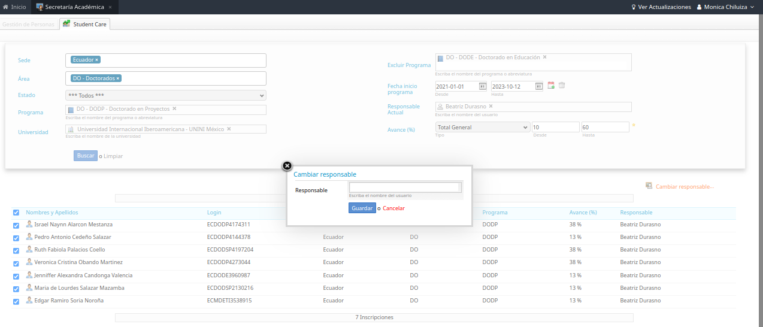Remove Beatriz Durasno from Responsable Actual

pyautogui.click(x=490, y=106)
